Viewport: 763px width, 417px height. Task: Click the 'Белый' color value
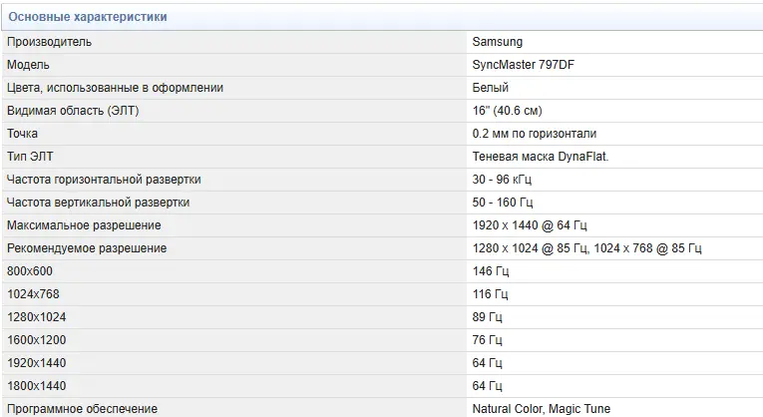[491, 88]
